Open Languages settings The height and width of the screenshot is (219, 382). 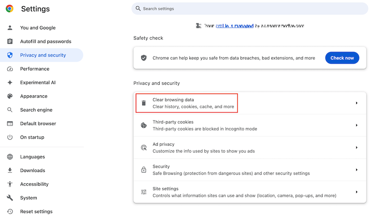pyautogui.click(x=42, y=157)
